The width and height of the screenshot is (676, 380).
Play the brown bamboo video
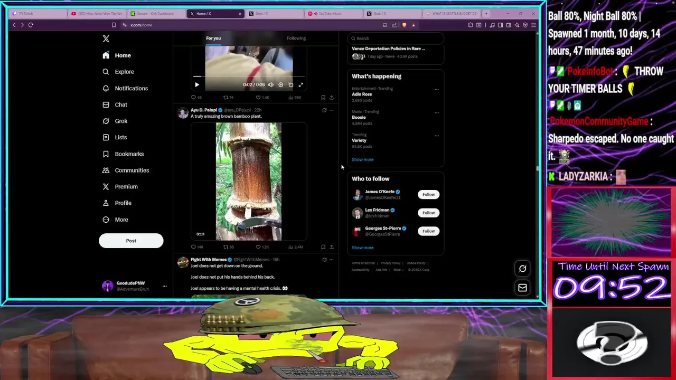pos(249,182)
